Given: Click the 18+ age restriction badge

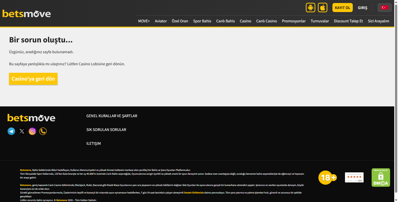Looking at the screenshot, I should (x=327, y=177).
